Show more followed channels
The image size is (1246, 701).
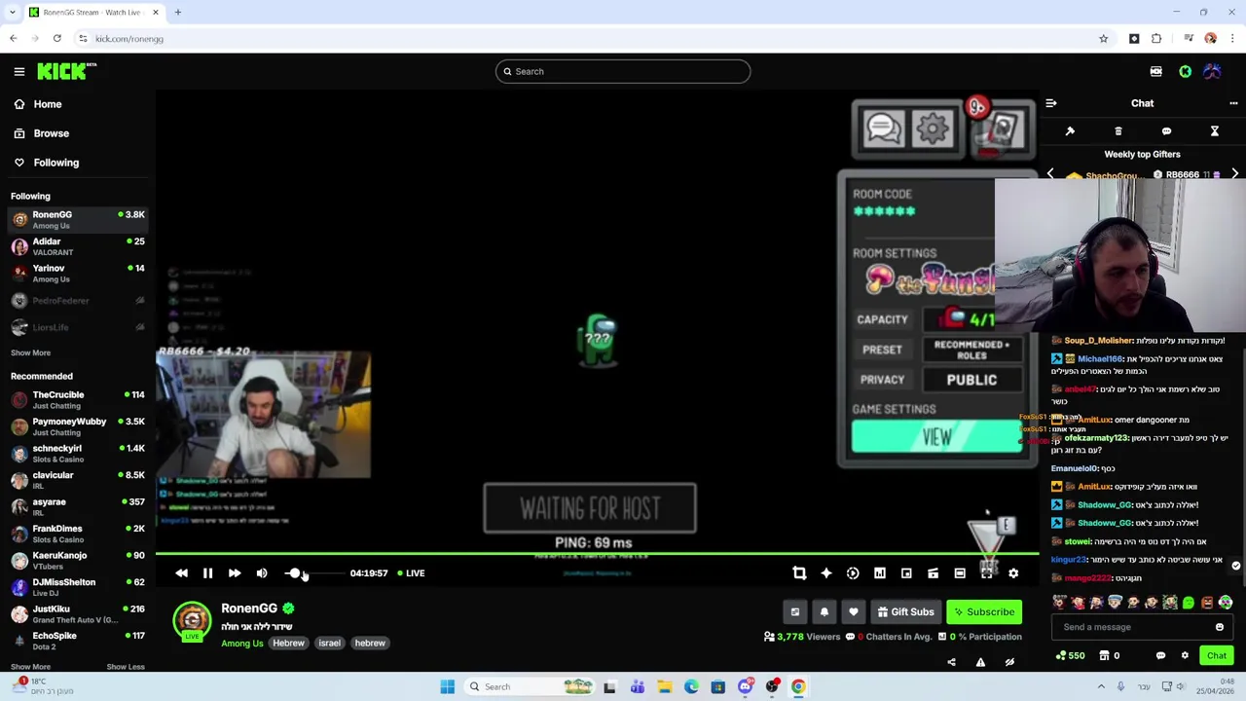30,352
